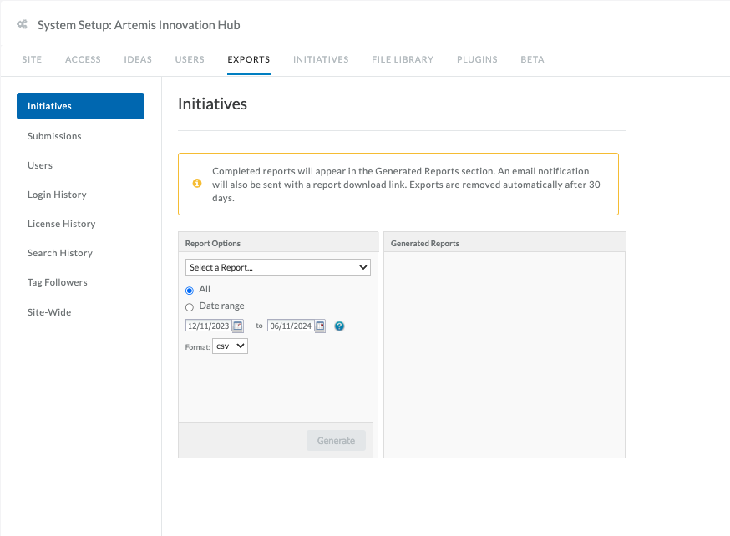Switch to the Initiatives top tab
This screenshot has width=730, height=536.
321,59
